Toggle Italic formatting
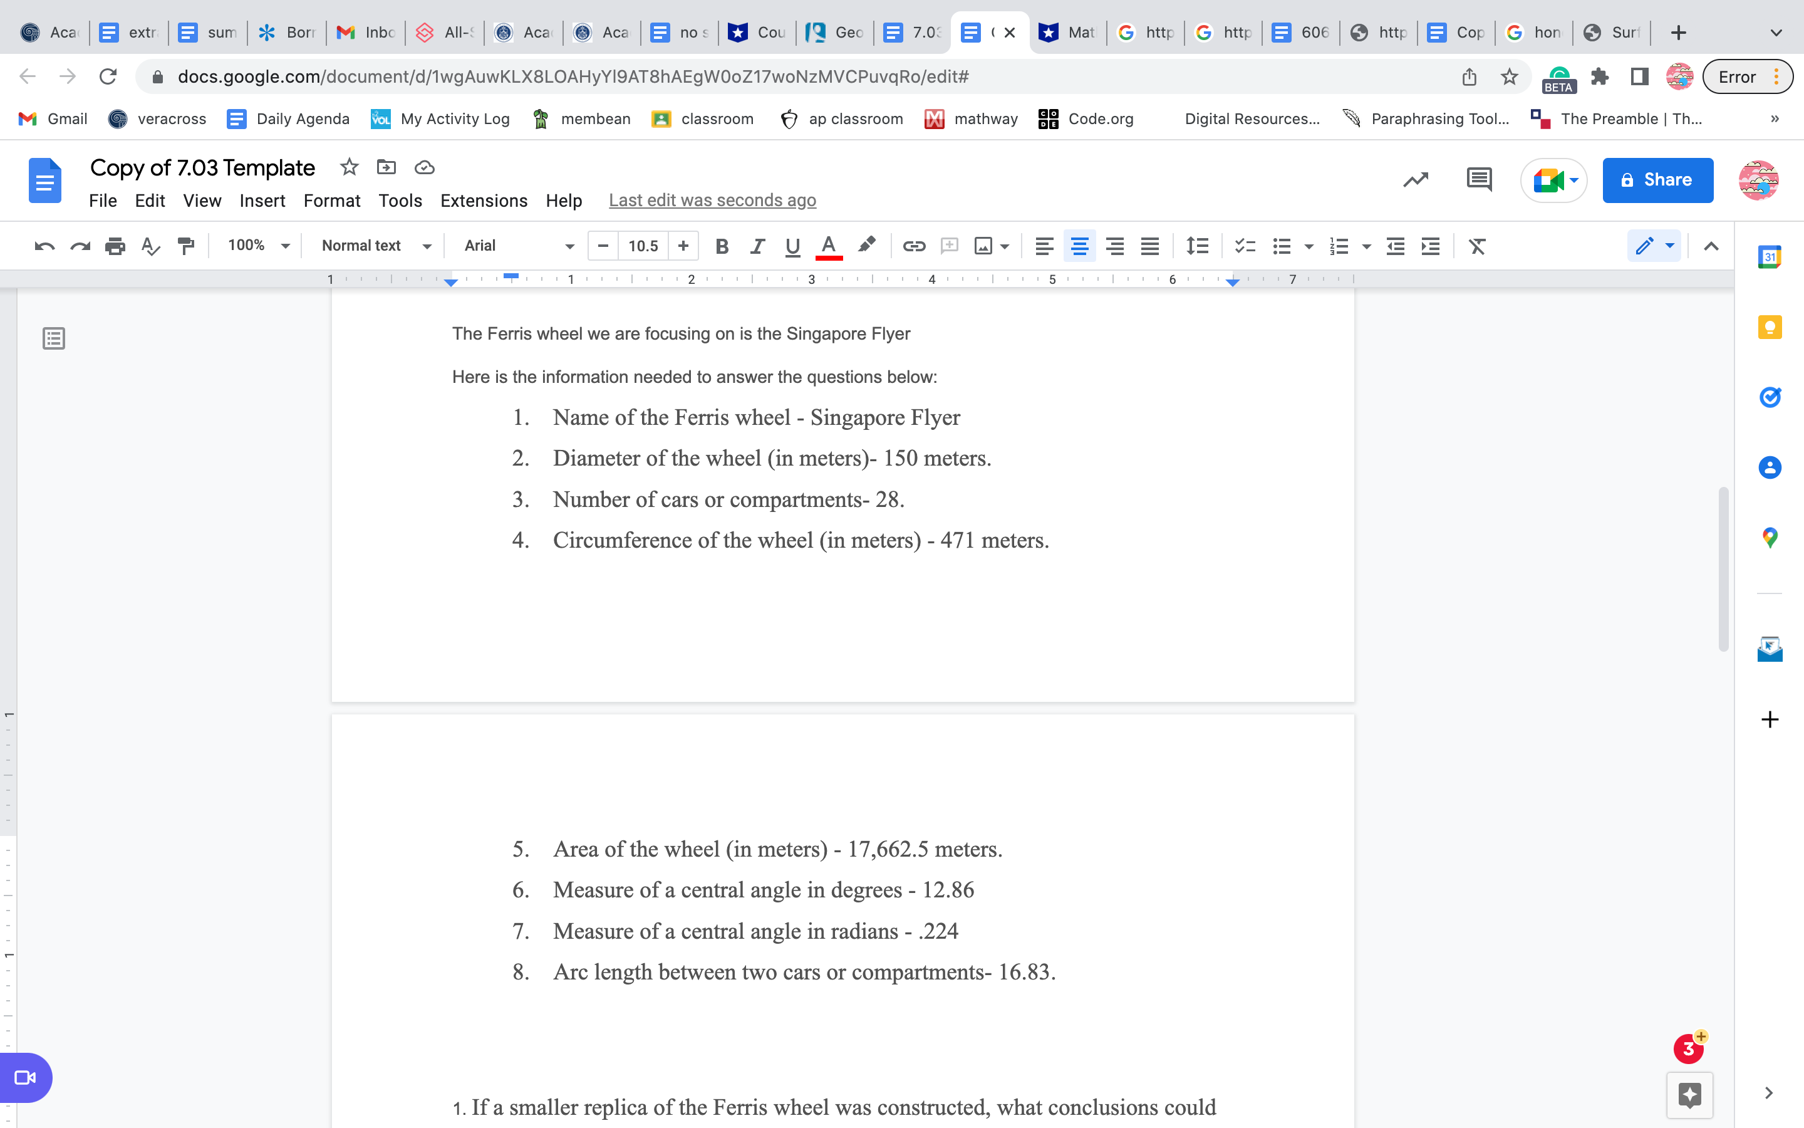1804x1128 pixels. coord(757,246)
